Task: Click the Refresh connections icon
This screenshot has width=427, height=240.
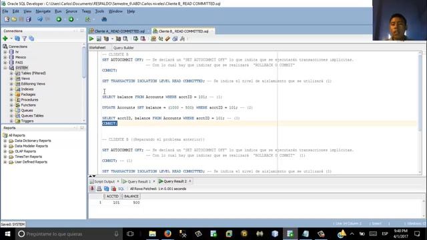Action: pyautogui.click(x=17, y=39)
